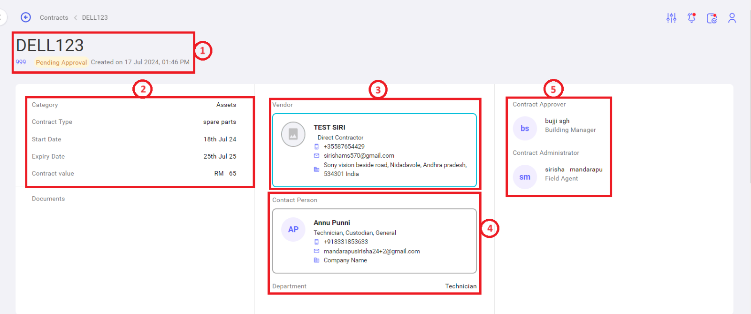Image resolution: width=751 pixels, height=314 pixels.
Task: Click the DELL123 breadcrumb item
Action: (x=95, y=17)
